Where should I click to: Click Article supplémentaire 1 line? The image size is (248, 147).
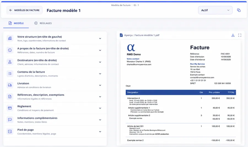139,108
